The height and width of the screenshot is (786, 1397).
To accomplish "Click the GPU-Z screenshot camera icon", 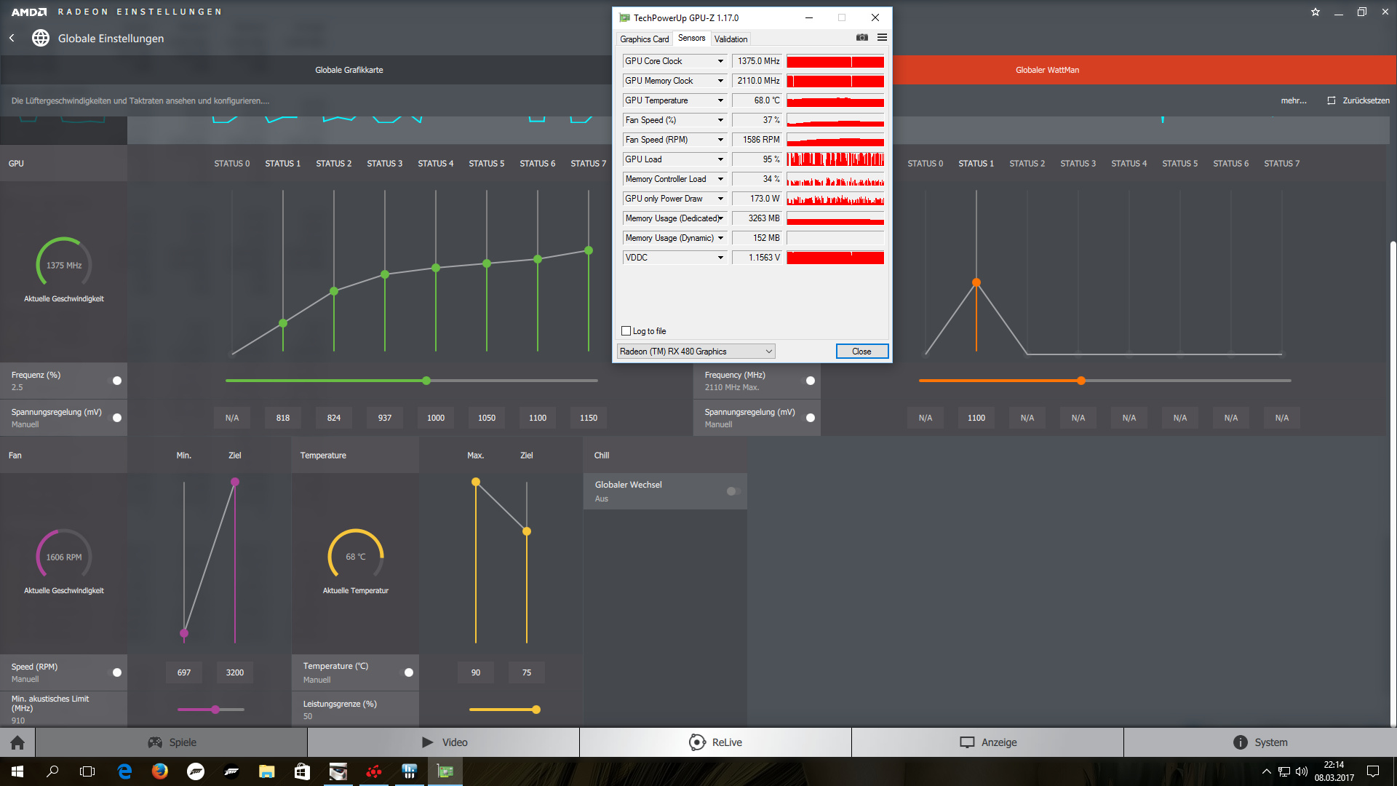I will pyautogui.click(x=862, y=38).
